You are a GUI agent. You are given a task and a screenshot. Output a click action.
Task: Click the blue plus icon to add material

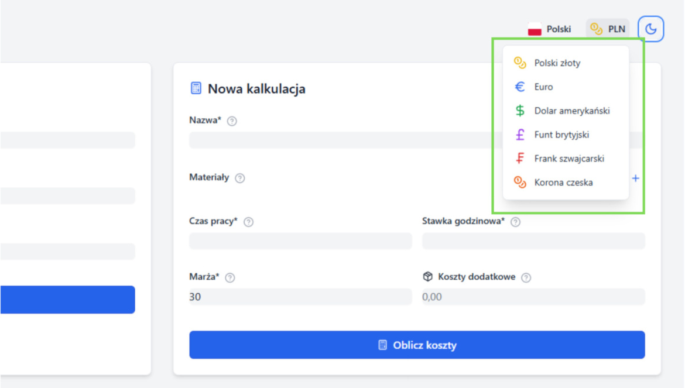pyautogui.click(x=636, y=178)
